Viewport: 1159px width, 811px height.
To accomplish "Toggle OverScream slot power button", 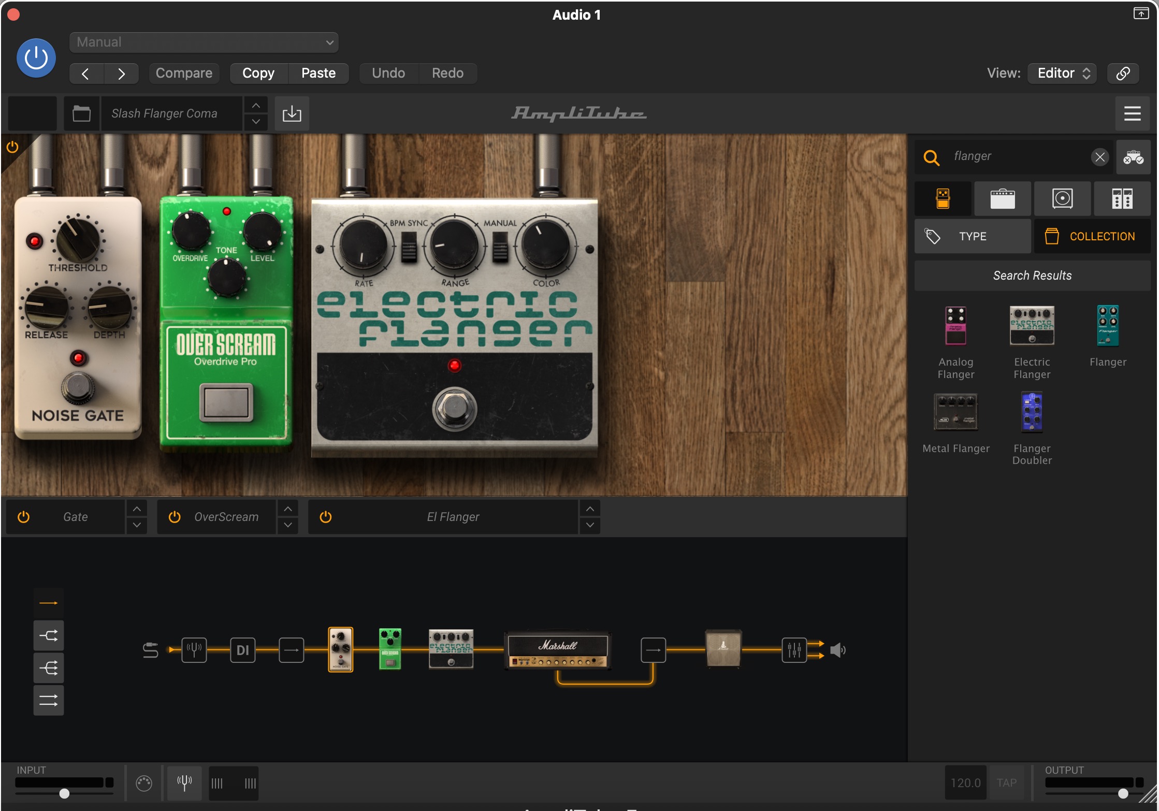I will [x=175, y=517].
